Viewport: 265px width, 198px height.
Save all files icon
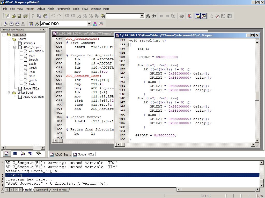tap(26, 16)
